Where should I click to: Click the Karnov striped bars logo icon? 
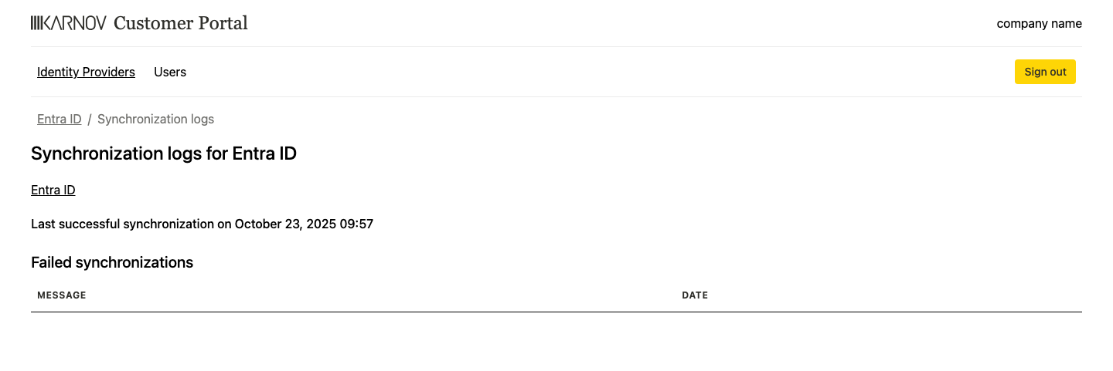[x=36, y=23]
